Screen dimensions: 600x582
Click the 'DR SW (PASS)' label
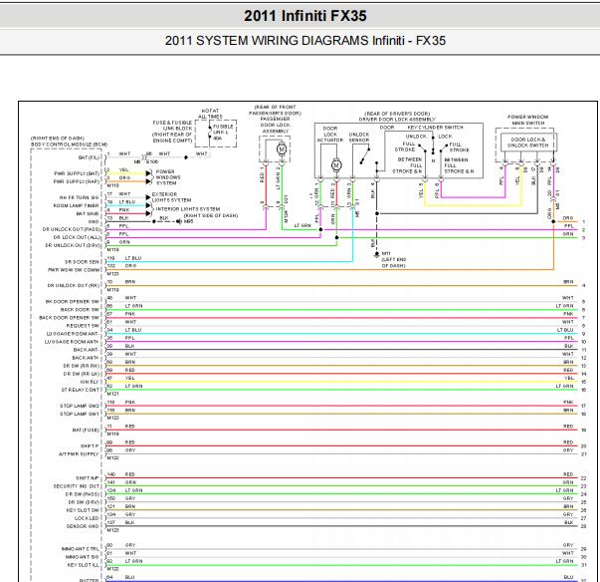point(83,494)
